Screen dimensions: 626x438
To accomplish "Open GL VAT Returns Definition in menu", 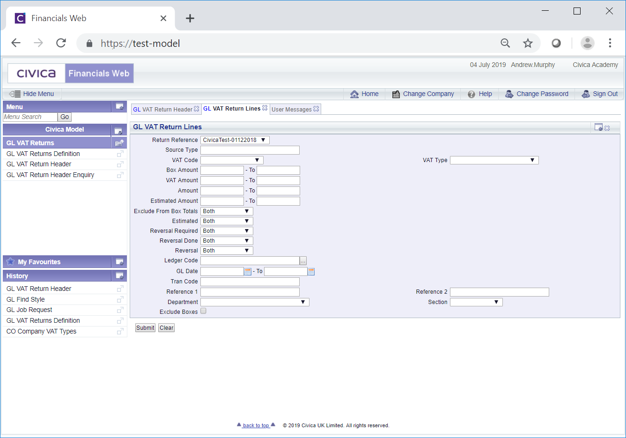I will point(43,154).
